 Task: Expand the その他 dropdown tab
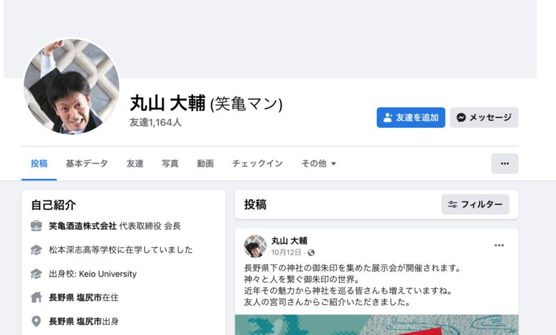[318, 163]
